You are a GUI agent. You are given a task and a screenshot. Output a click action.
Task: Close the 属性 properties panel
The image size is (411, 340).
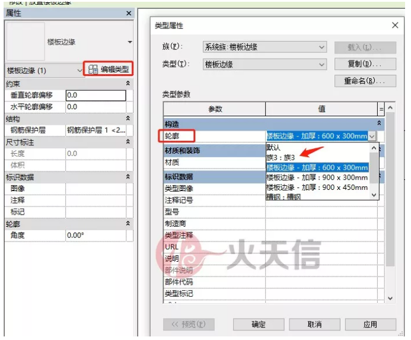[129, 13]
